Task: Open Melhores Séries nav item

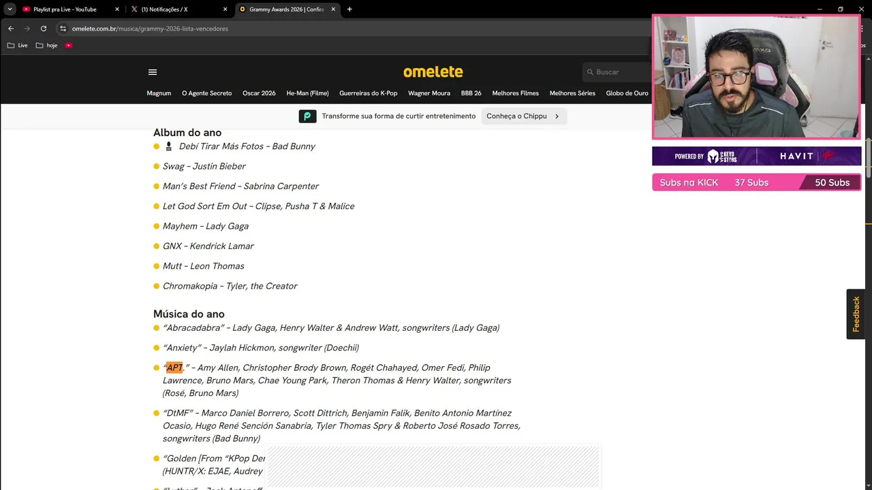Action: [x=572, y=93]
